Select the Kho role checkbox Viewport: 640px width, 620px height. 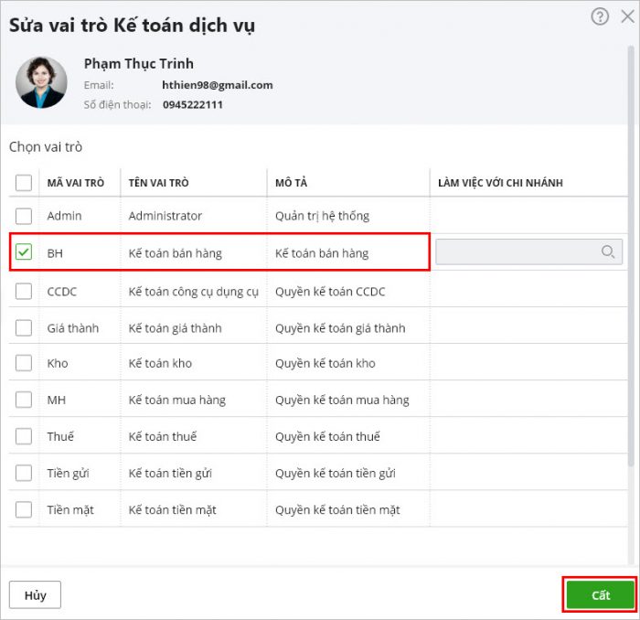(24, 363)
